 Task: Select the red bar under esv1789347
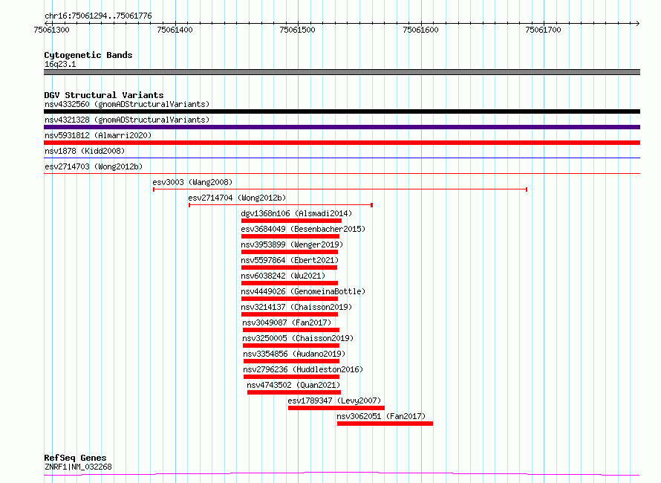point(336,408)
